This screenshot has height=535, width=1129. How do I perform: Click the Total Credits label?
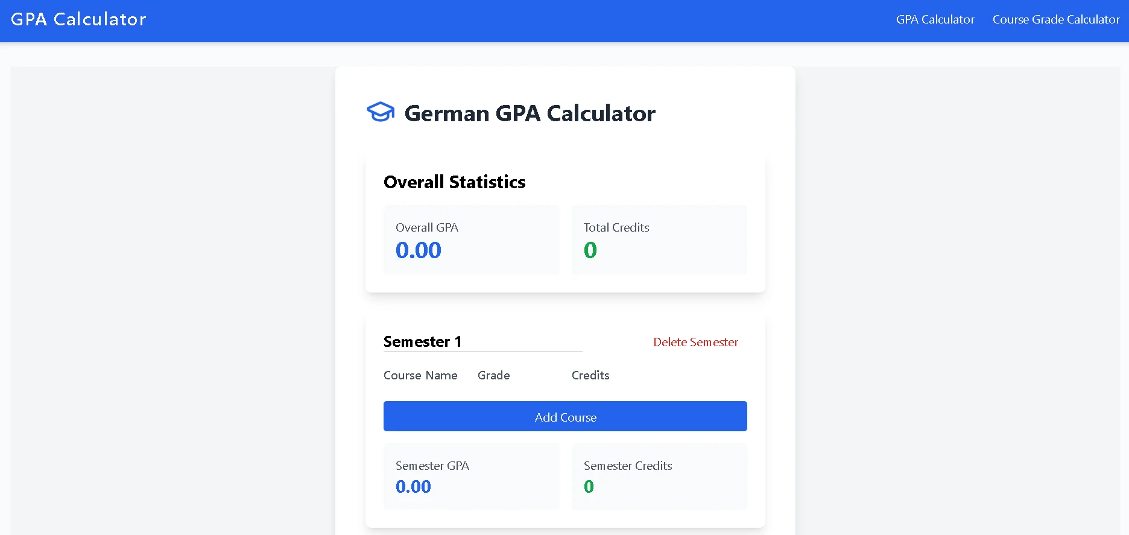pyautogui.click(x=616, y=227)
